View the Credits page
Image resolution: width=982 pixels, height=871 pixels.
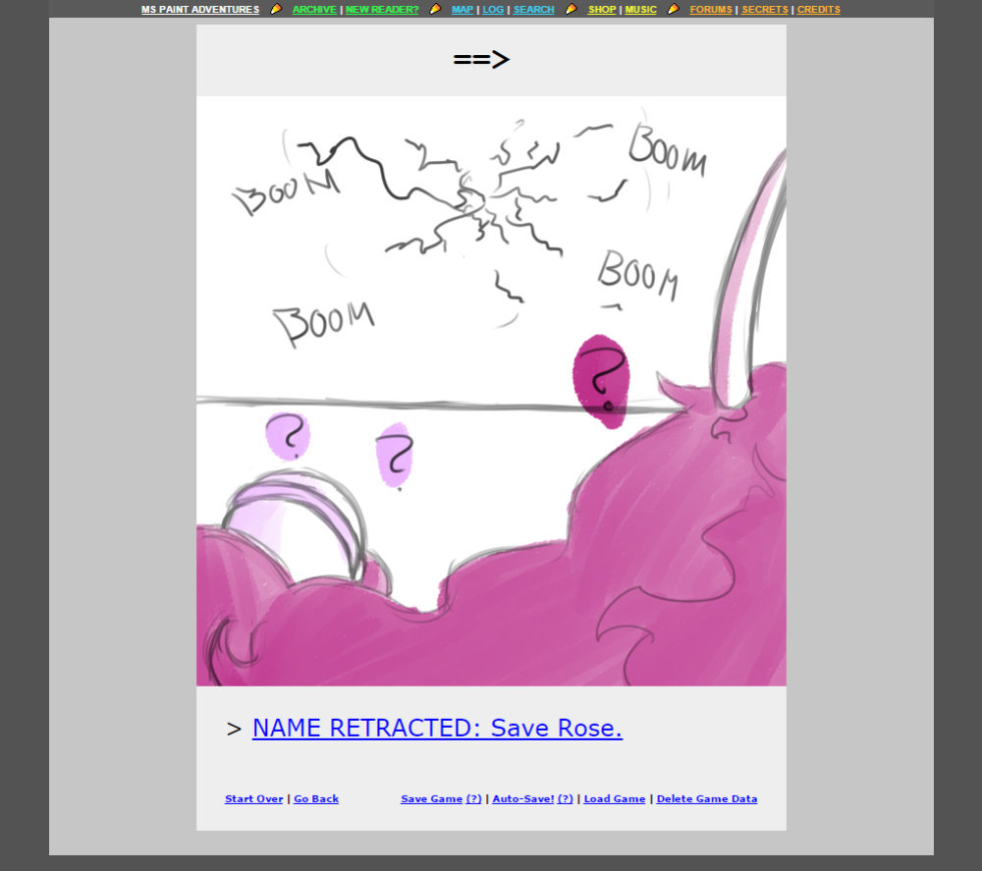click(x=819, y=10)
